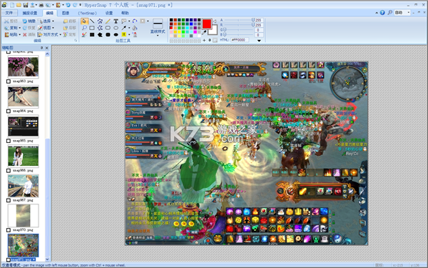Select the Text tool
428x268 pixels.
[116, 21]
